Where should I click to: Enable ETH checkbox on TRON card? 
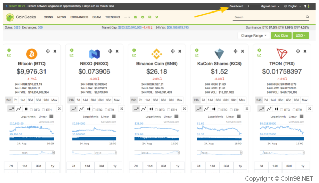[294, 110]
